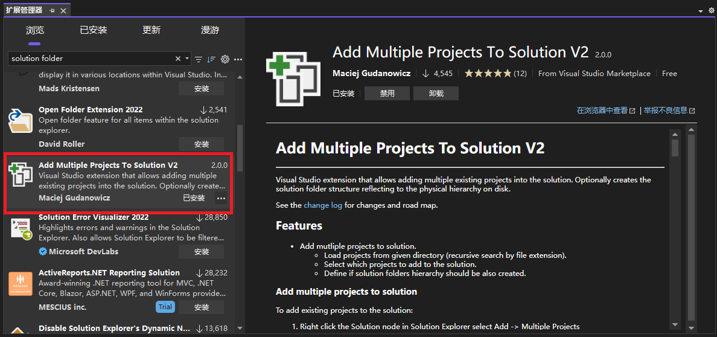This screenshot has height=337, width=717.
Task: Click the 扩展管理器 window tab title
Action: [x=24, y=10]
